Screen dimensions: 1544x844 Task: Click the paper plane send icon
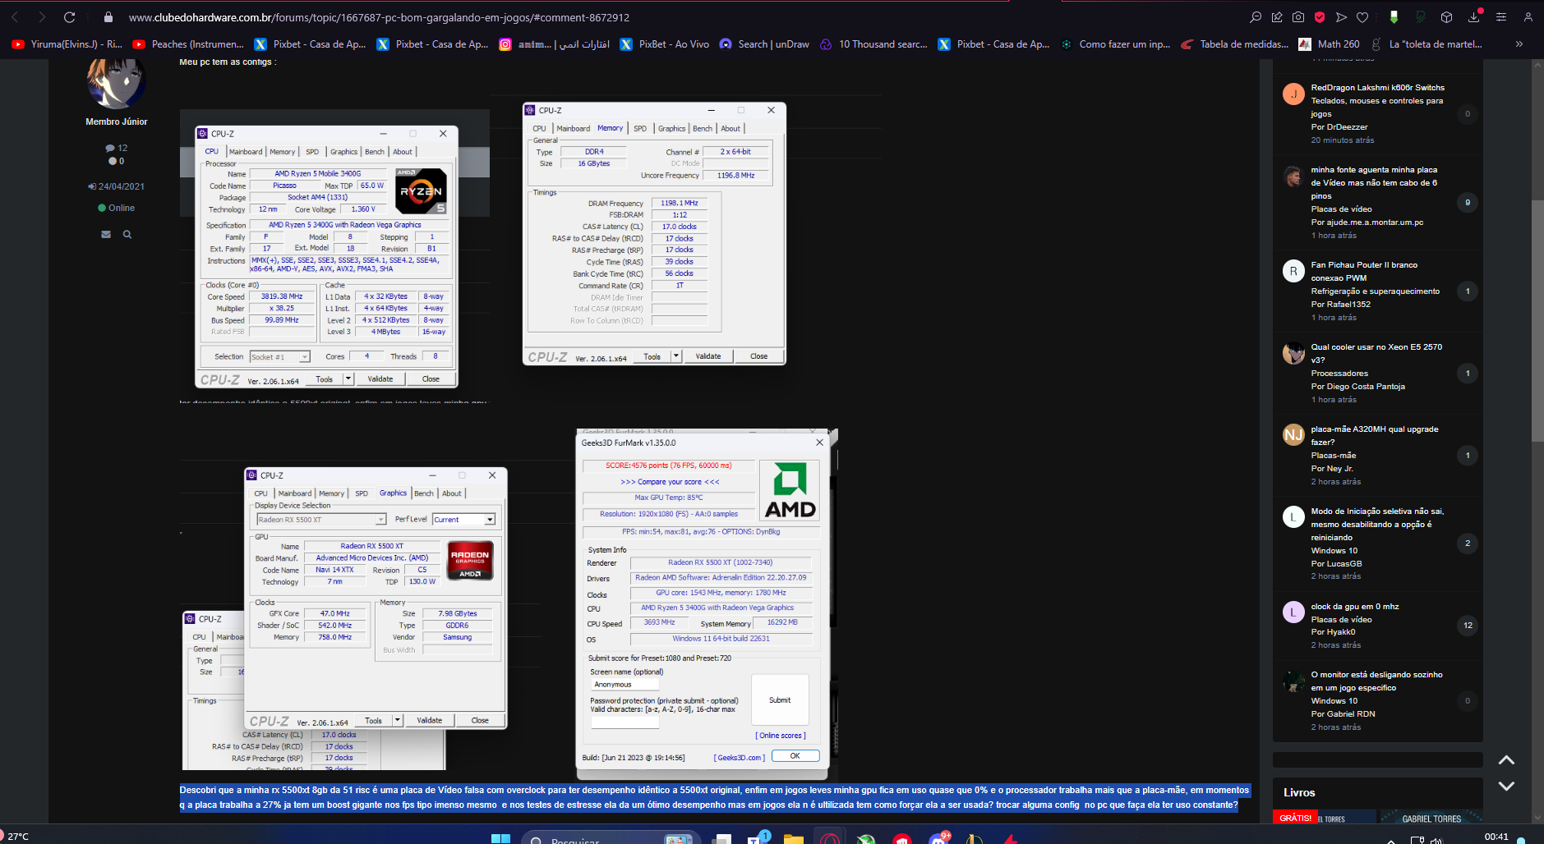pyautogui.click(x=1341, y=17)
